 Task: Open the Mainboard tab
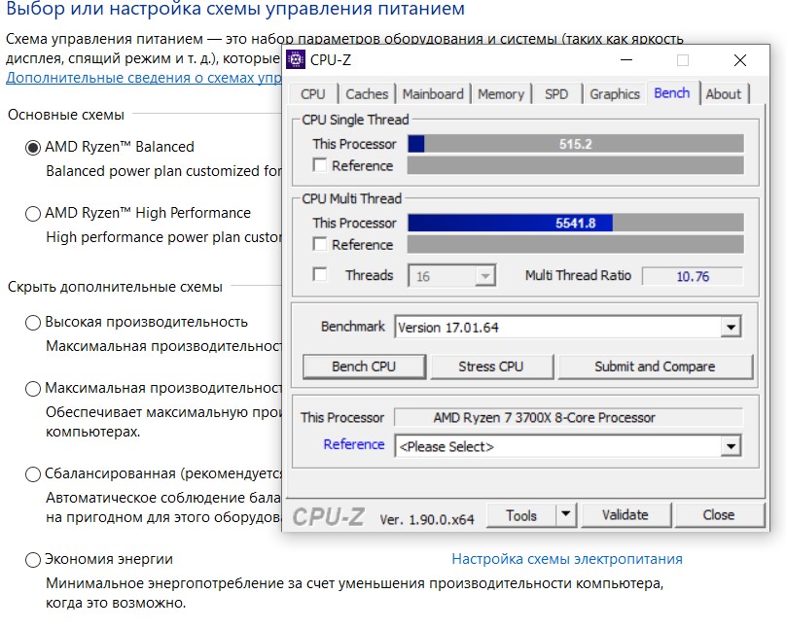433,94
